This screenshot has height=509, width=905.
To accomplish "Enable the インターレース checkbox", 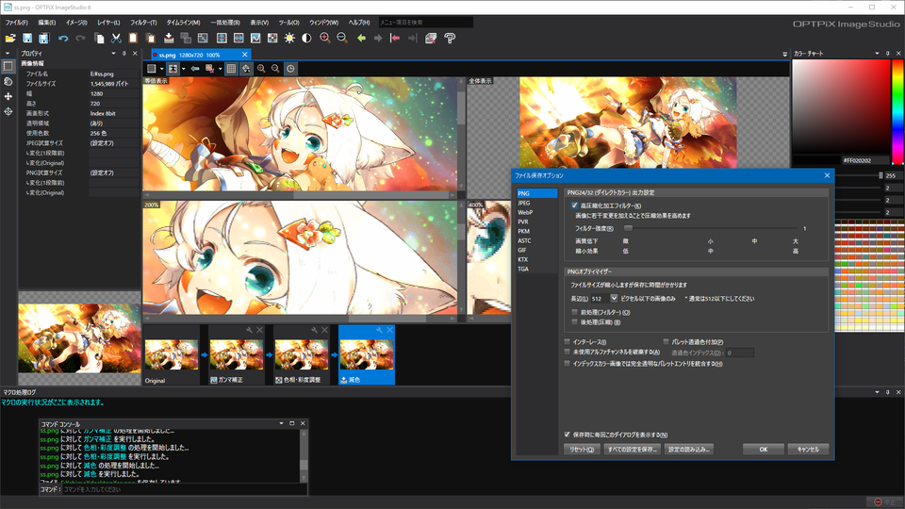I will coord(567,341).
